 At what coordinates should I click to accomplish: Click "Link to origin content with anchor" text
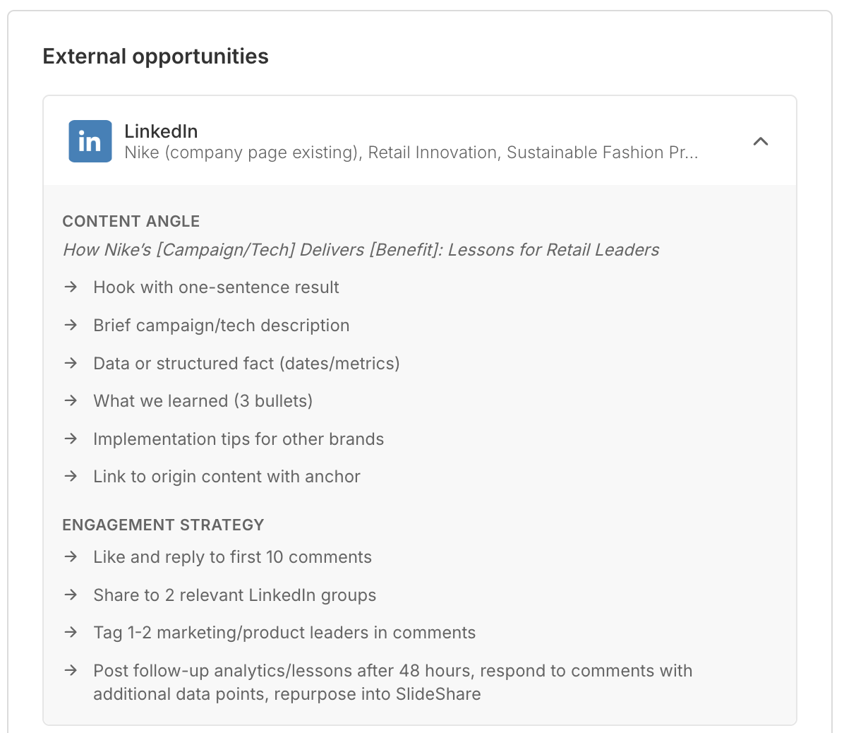[227, 477]
